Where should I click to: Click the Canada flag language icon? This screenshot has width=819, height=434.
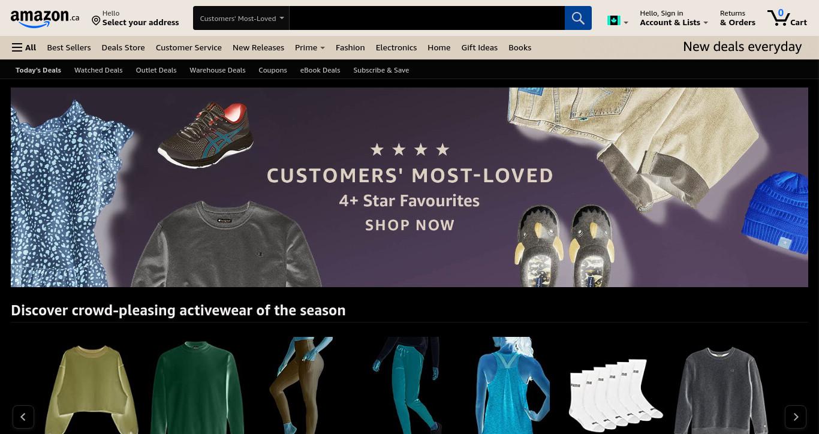point(617,21)
